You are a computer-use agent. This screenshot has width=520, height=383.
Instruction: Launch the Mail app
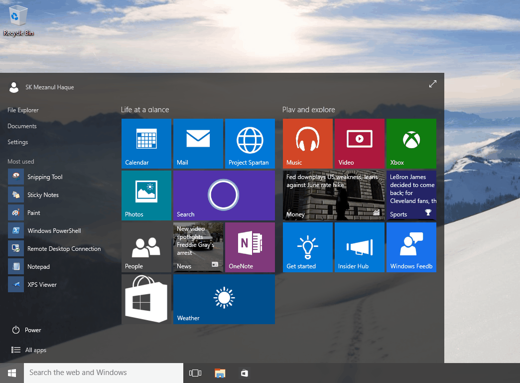pyautogui.click(x=198, y=143)
